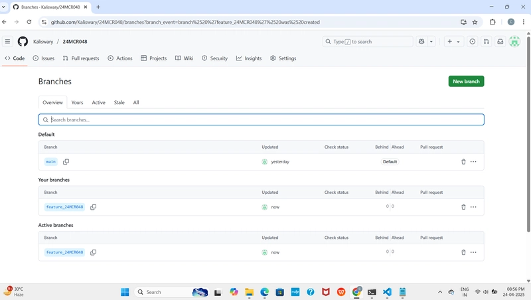Reload the page in the browser
Image resolution: width=531 pixels, height=300 pixels.
[29, 22]
